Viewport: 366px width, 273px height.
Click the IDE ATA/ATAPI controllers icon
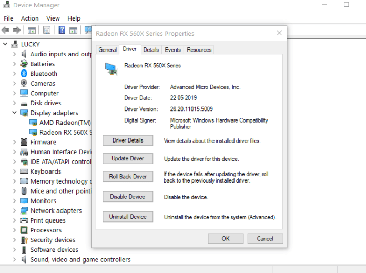(24, 162)
